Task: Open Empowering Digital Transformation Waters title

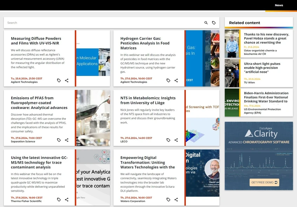Action: click(148, 163)
